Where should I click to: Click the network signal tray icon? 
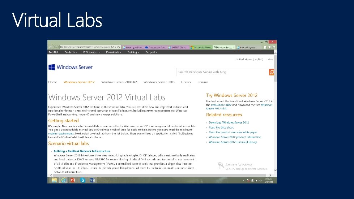[x=256, y=180]
